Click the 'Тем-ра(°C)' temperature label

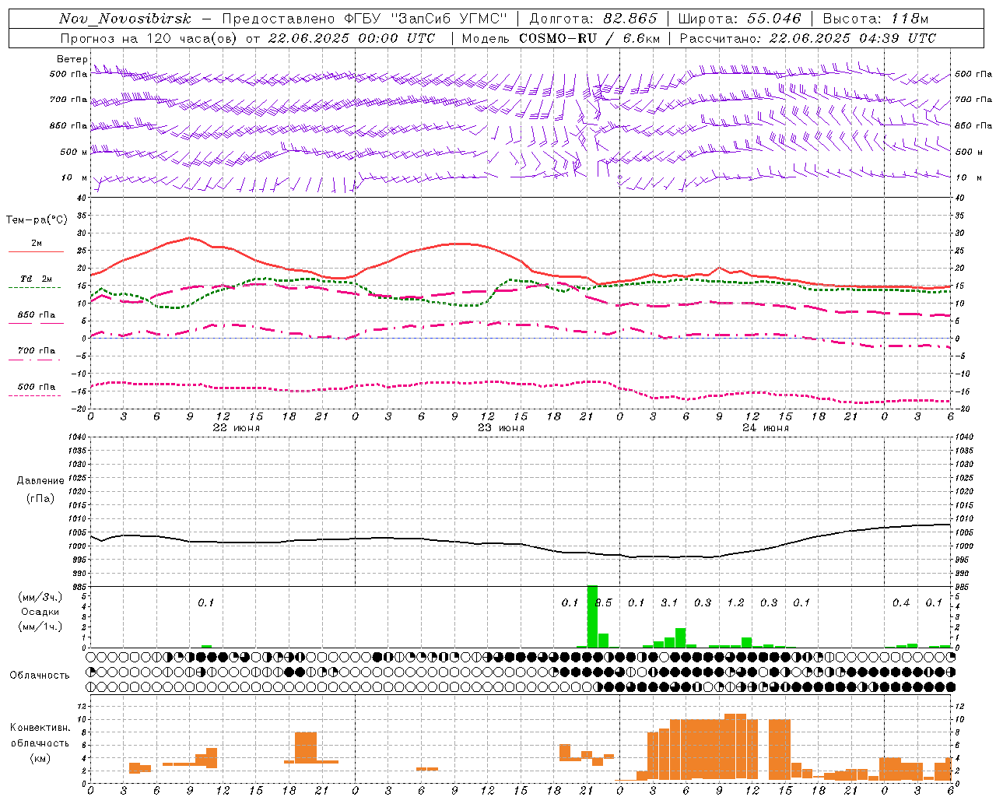37,220
